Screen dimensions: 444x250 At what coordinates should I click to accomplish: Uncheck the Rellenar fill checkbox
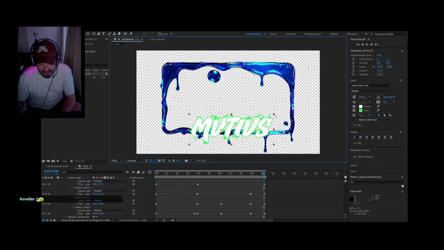354,106
